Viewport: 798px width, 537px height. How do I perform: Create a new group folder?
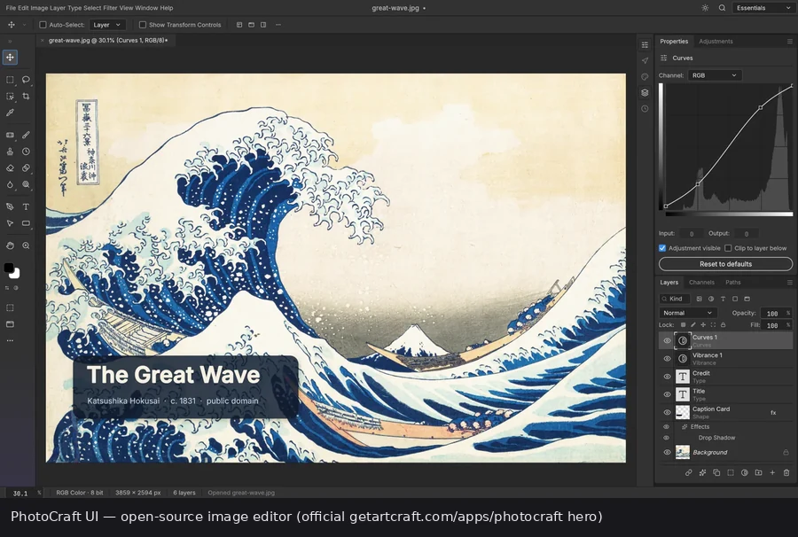(758, 472)
